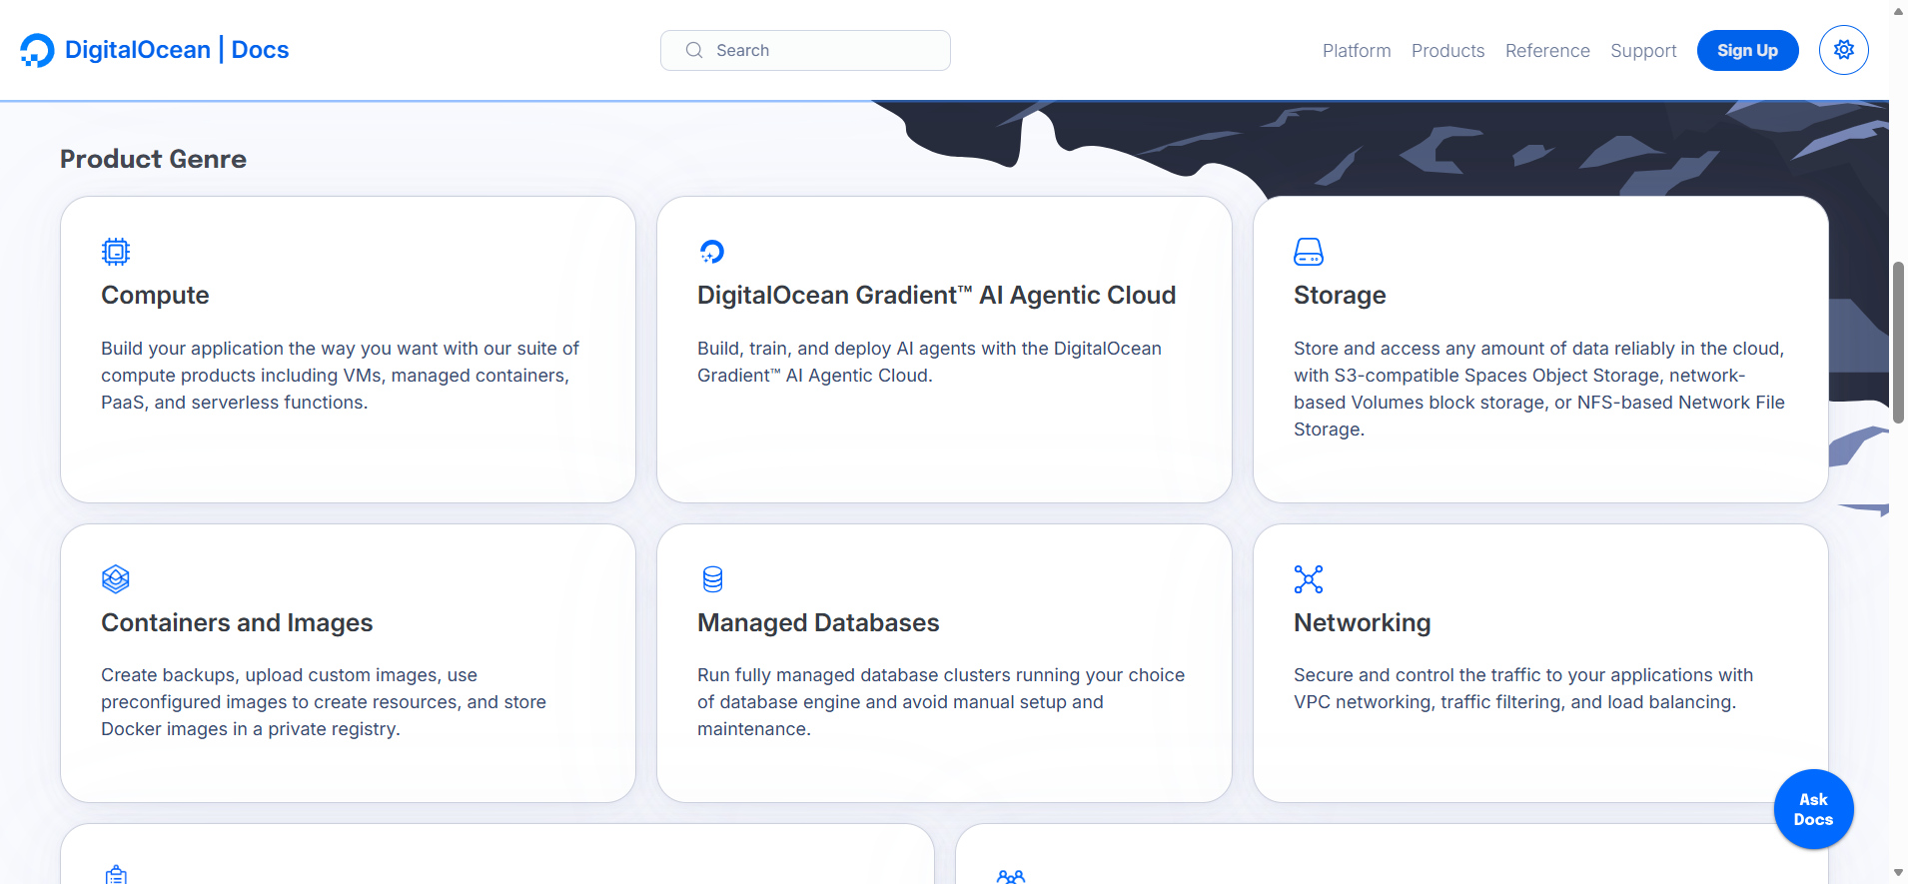Click the Storage drive icon
This screenshot has height=884, width=1908.
coord(1309,252)
